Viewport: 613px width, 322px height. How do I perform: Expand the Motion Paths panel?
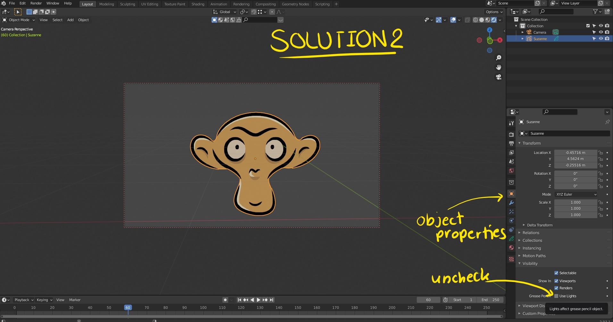(534, 256)
